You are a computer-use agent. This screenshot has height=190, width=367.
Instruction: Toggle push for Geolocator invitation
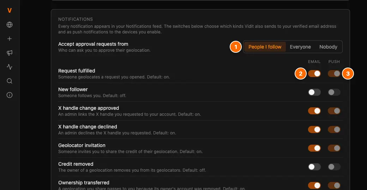pos(334,148)
